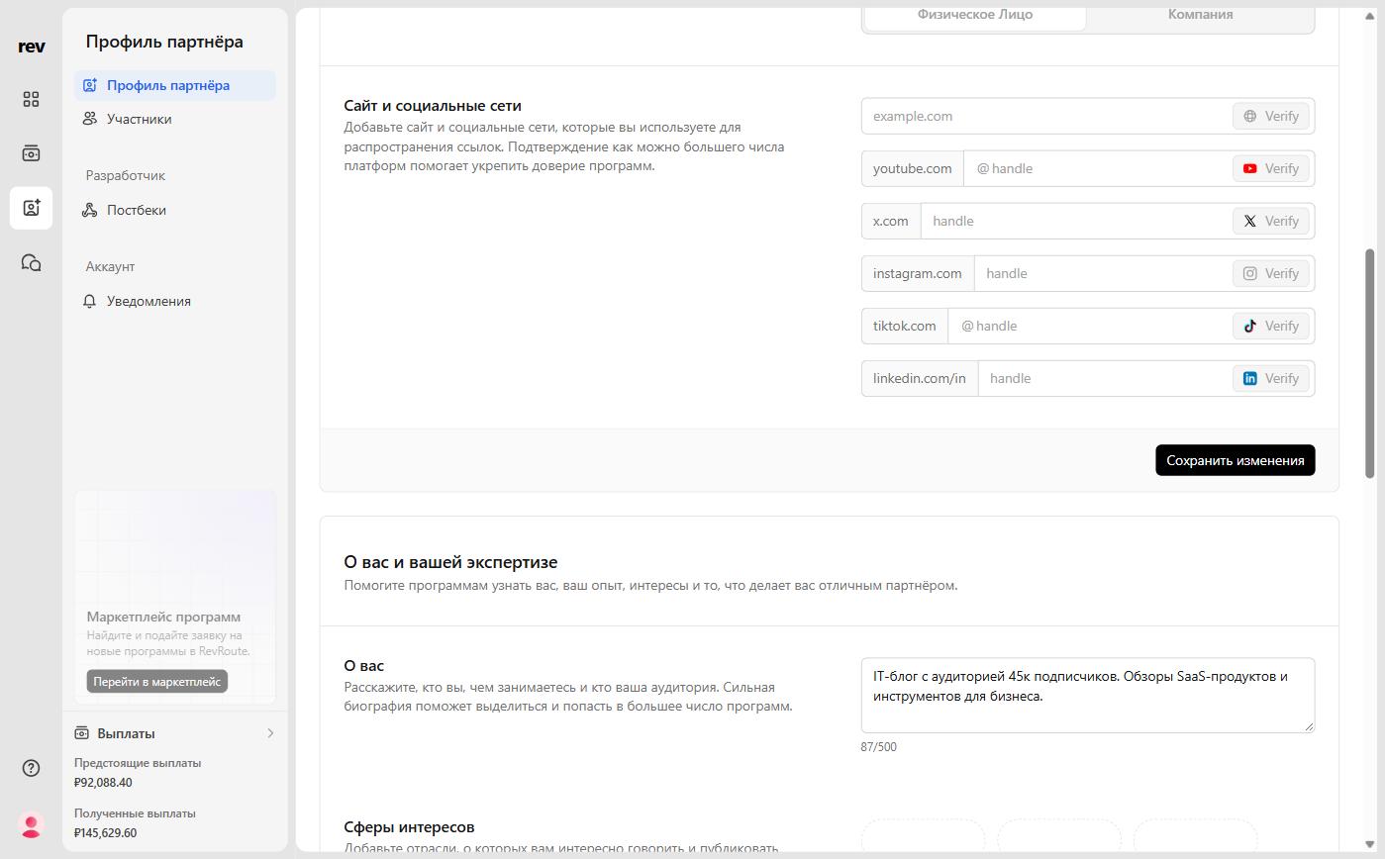
Task: Verify the TikTok handle
Action: 1271,326
